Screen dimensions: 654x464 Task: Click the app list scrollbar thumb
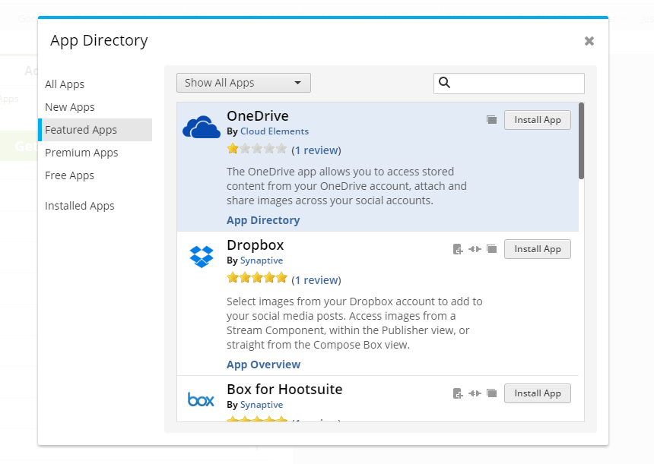[581, 140]
